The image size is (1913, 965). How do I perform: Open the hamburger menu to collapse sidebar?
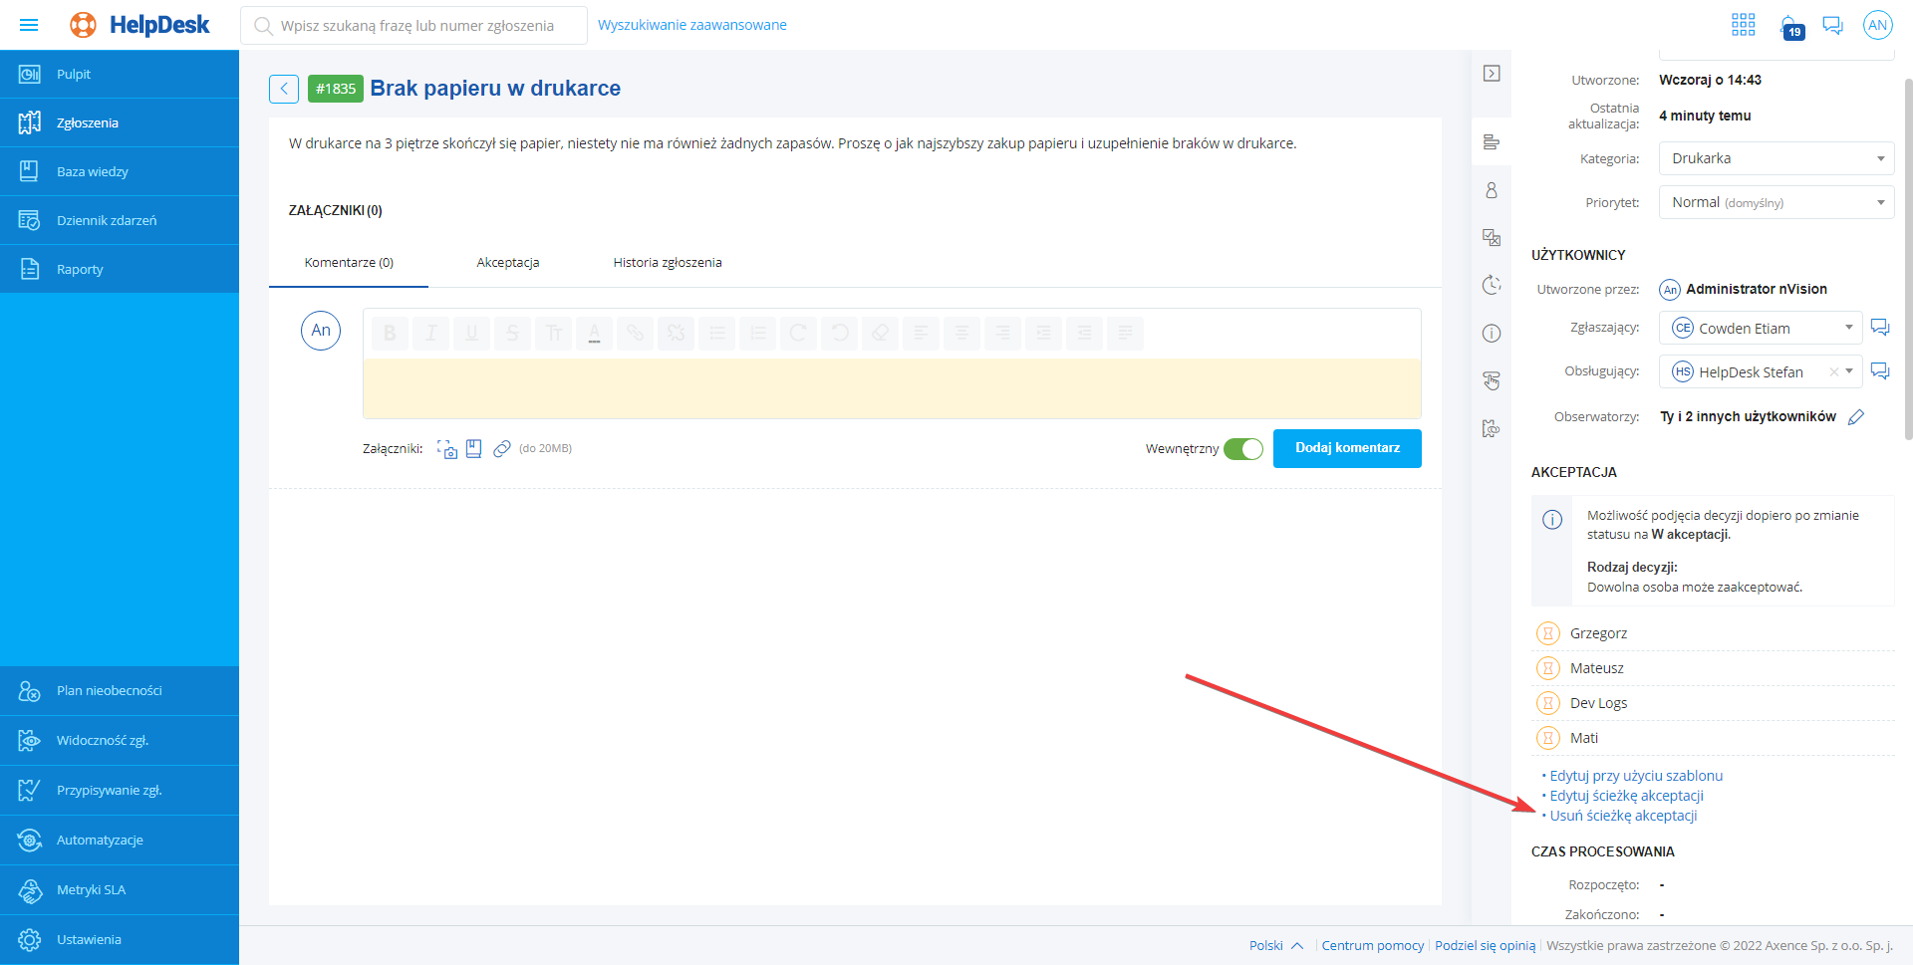29,25
